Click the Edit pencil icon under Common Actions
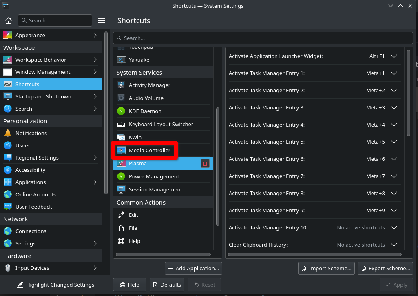 121,215
